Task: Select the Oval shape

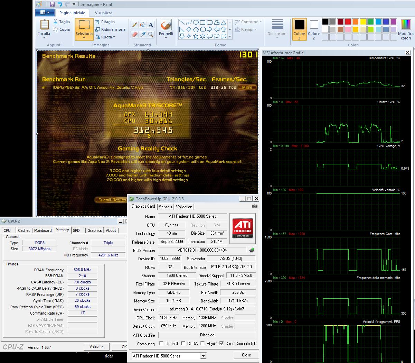Action: coord(196,22)
